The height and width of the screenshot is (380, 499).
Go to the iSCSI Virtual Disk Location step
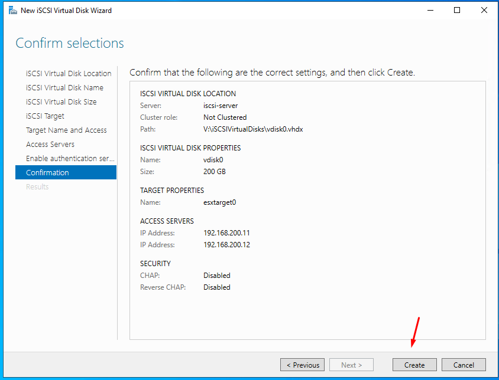point(69,74)
